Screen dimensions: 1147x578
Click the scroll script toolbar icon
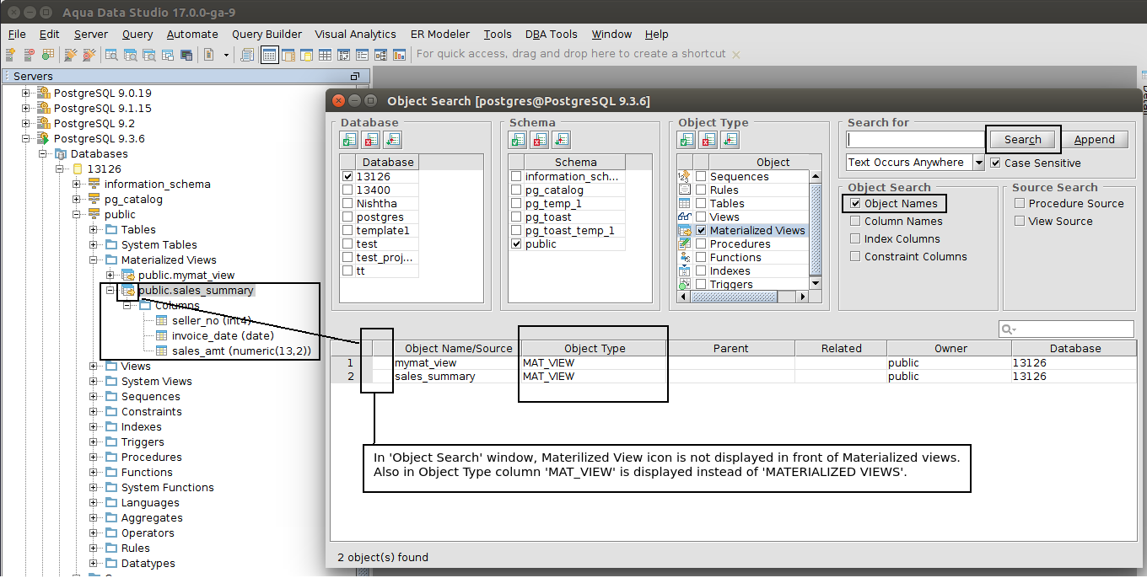coord(247,55)
